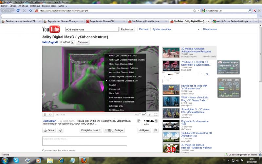Switch to 'Résultats de la recherche' tab
The width and height of the screenshot is (262, 164).
(21, 21)
